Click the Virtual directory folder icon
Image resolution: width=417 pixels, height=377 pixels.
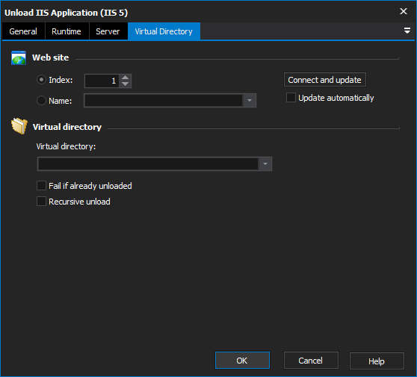(x=19, y=126)
